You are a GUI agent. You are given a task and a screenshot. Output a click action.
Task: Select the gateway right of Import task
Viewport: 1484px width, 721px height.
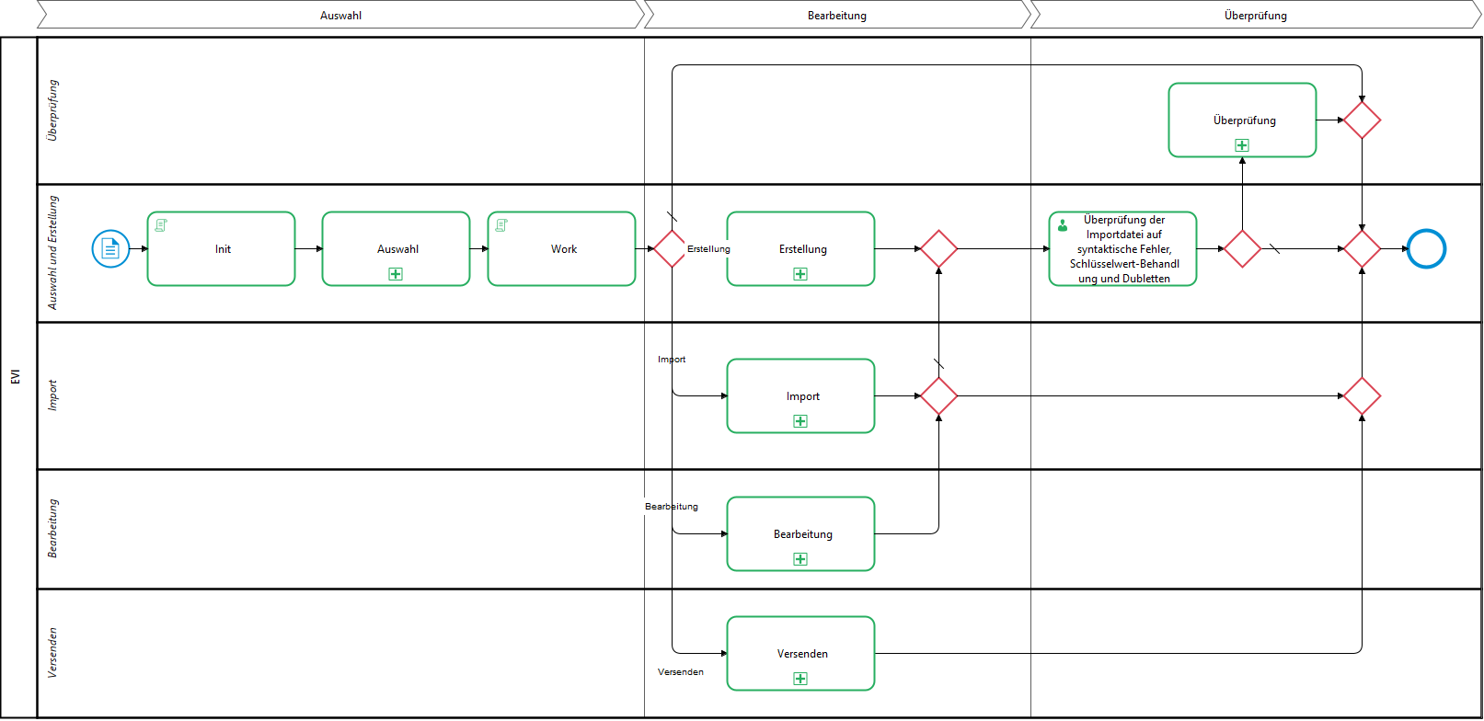click(x=938, y=396)
